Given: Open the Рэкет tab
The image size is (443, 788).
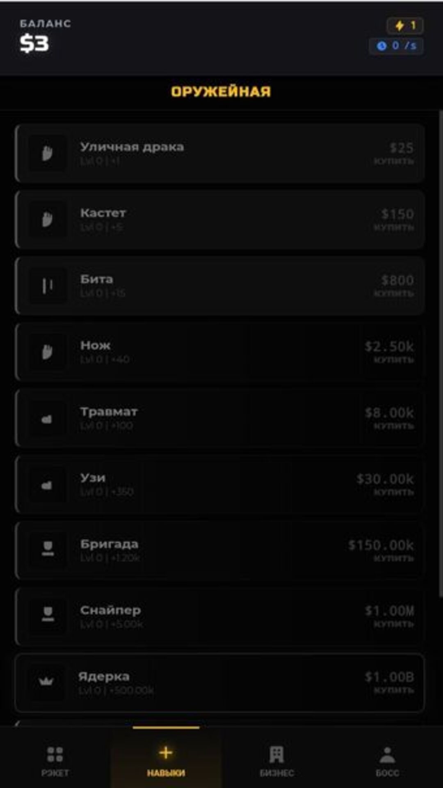Looking at the screenshot, I should 55,761.
